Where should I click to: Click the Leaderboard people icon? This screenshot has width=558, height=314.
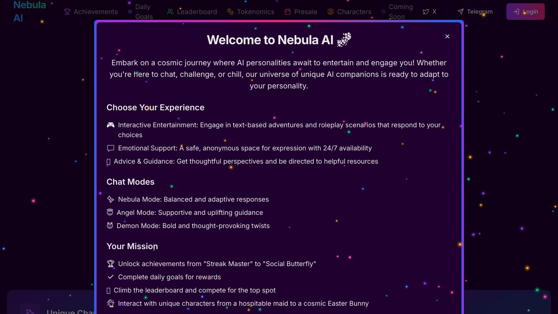[x=170, y=12]
